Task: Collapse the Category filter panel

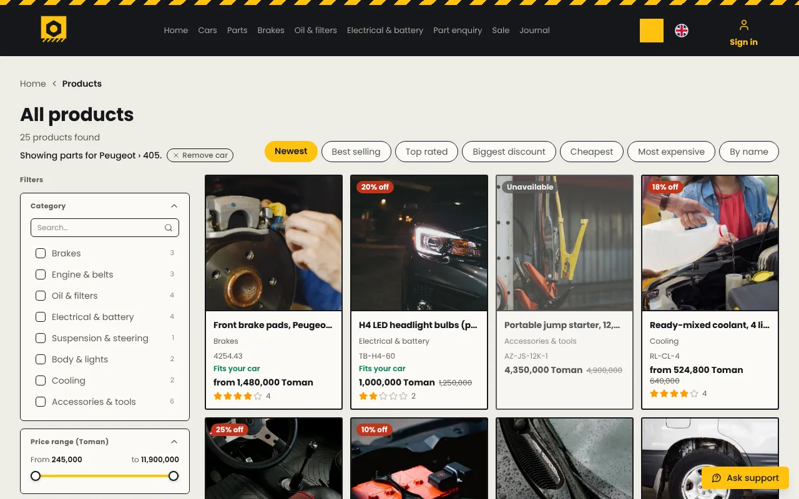Action: [174, 206]
